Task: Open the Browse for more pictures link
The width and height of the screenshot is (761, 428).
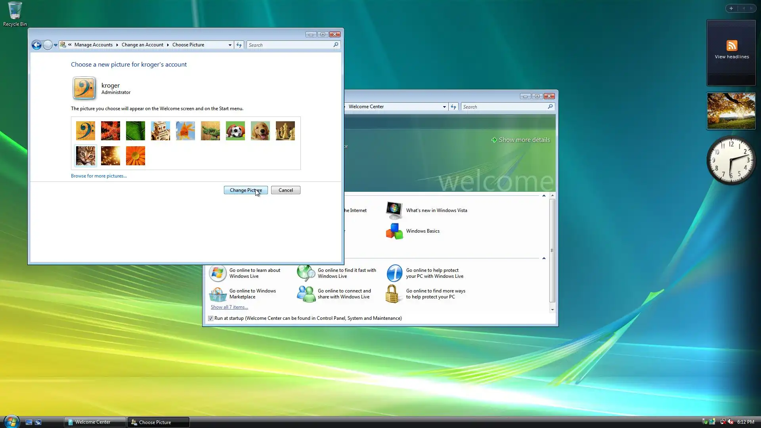Action: tap(99, 176)
